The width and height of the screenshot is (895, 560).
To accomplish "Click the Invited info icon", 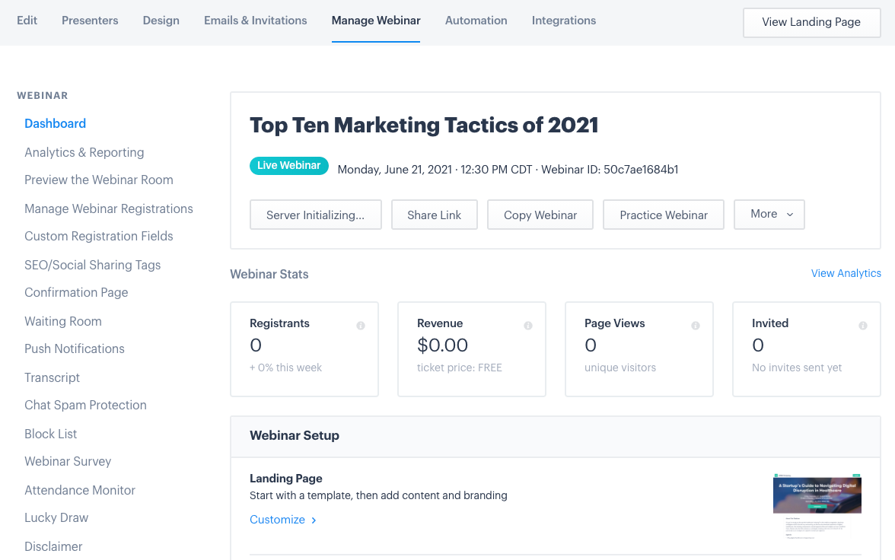I will coord(863,326).
